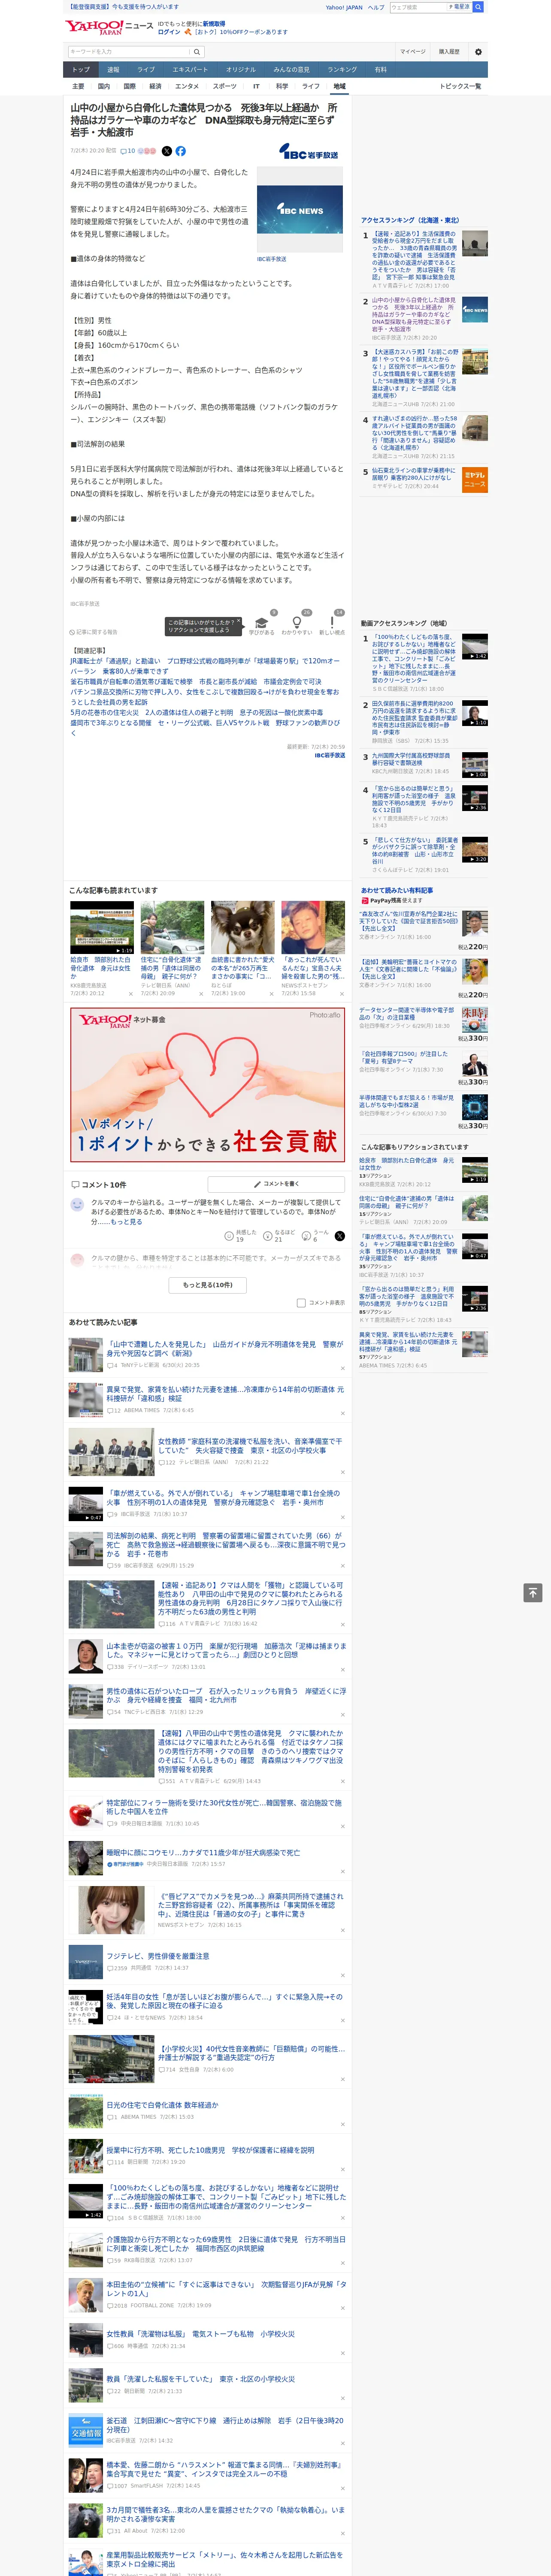551x2576 pixels.
Task: Click the Yahoo! JAPAN News logo
Action: [109, 27]
